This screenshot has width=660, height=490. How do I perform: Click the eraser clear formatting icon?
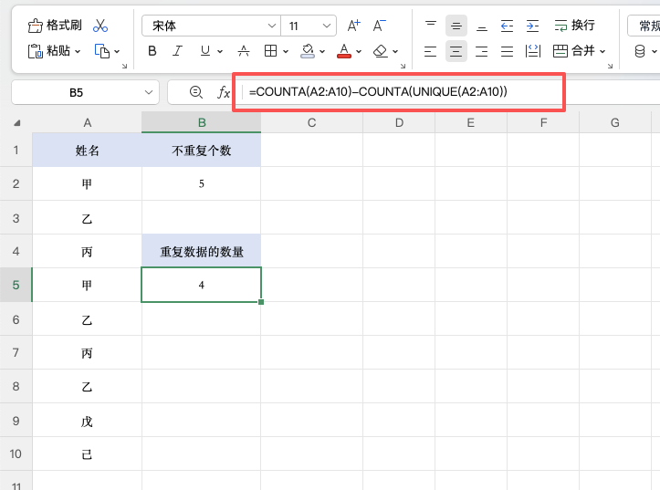pos(381,51)
